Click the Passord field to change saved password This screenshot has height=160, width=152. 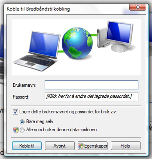coord(91,97)
